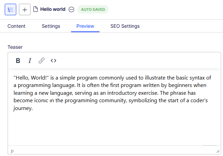Apply bold formatting in the Teaser editor

click(18, 61)
